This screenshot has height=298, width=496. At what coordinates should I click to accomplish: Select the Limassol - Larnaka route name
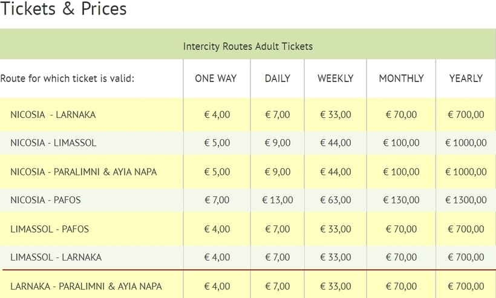coord(56,258)
